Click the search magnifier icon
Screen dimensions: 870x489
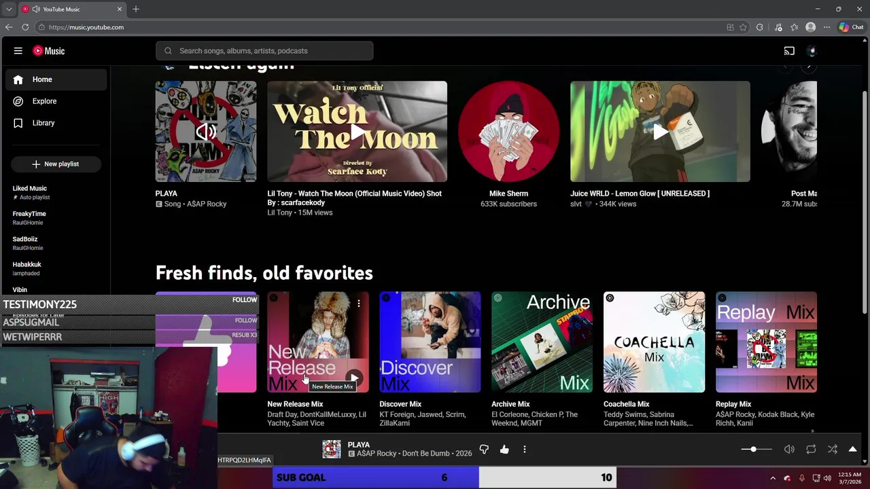coord(168,51)
